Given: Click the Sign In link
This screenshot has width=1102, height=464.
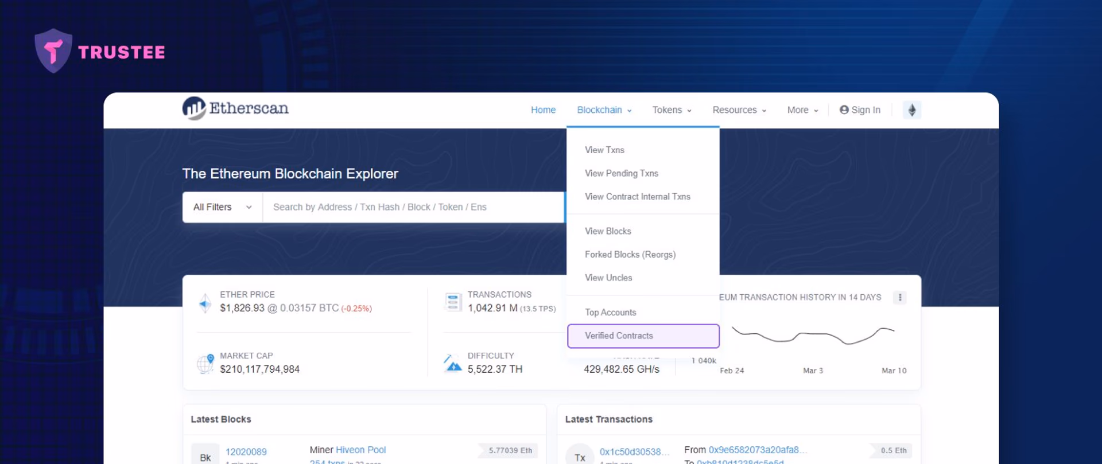Looking at the screenshot, I should 860,110.
